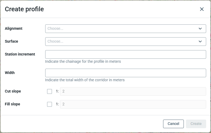Viewport: 211px width, 133px height.
Task: Click into the Width input field
Action: (125, 73)
